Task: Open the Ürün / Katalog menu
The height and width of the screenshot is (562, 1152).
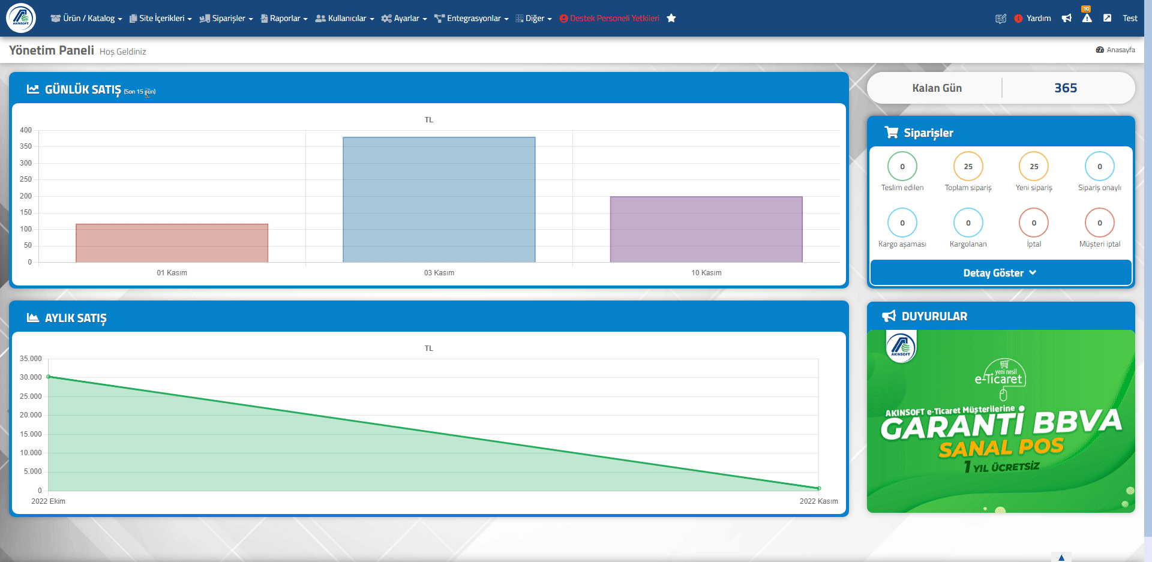Action: coord(86,19)
